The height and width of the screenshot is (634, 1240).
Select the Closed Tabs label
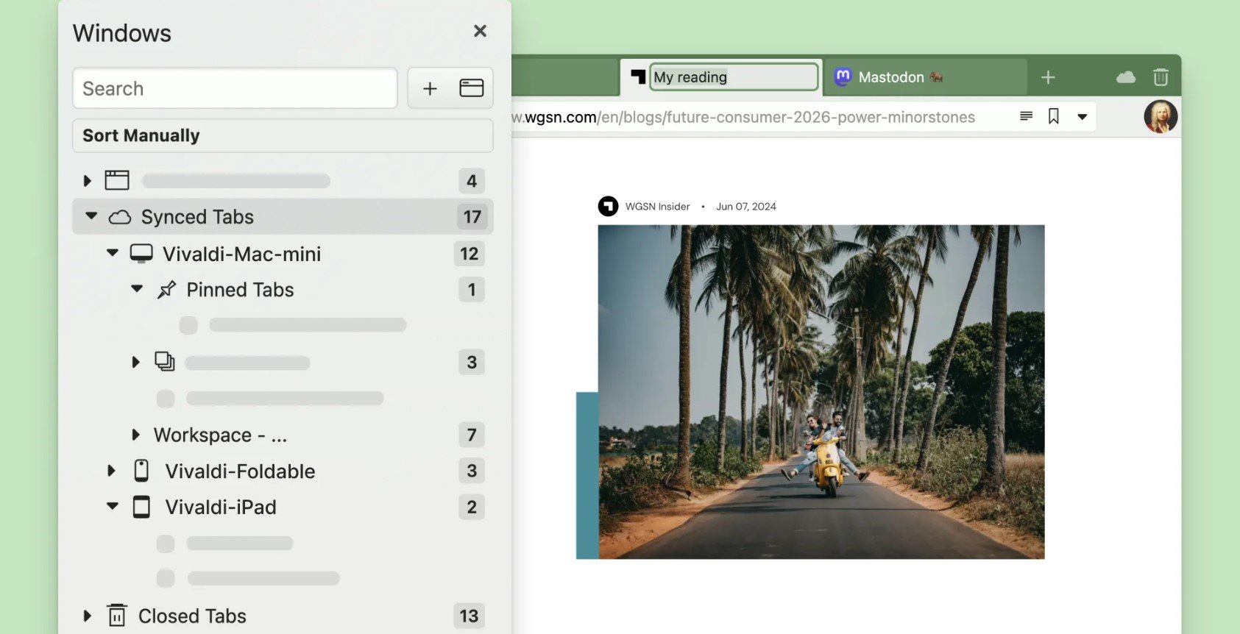coord(192,616)
